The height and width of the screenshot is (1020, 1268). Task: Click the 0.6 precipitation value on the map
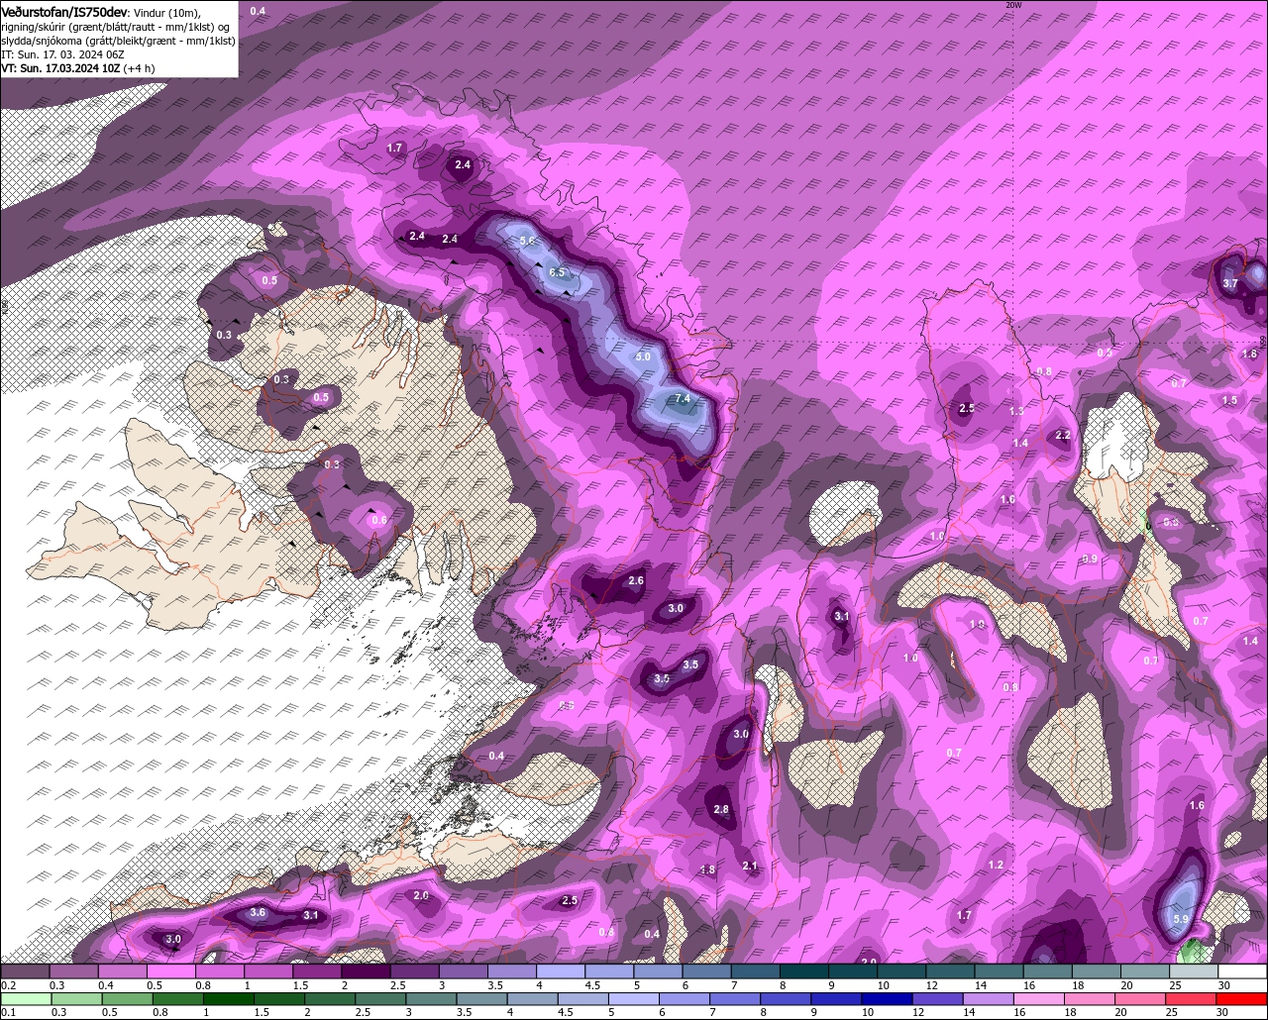378,520
